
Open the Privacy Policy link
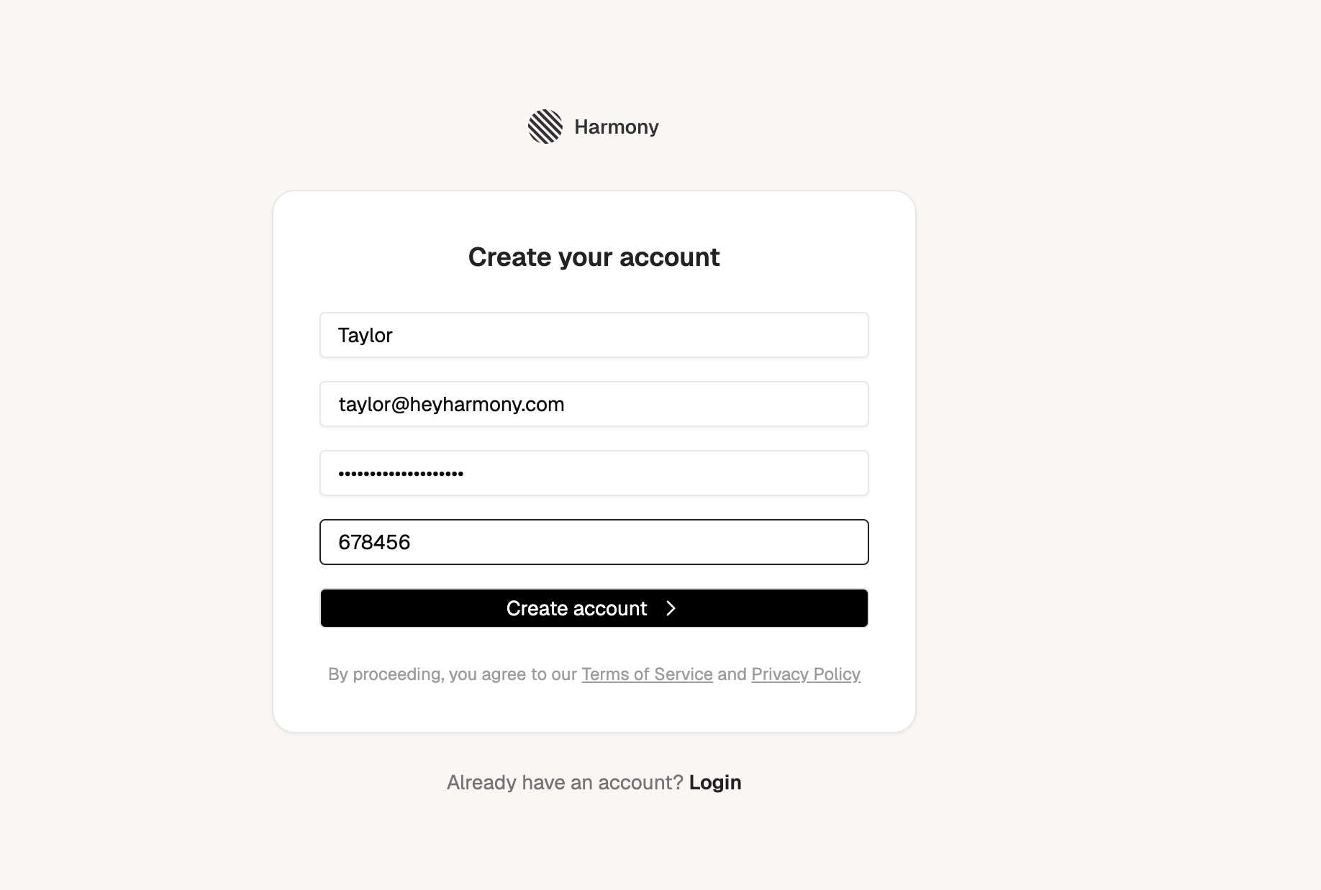805,674
